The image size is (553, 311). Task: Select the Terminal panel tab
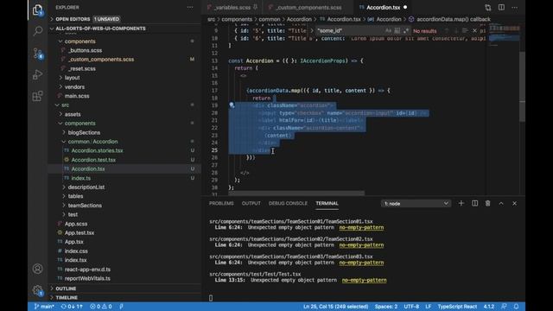coord(327,204)
